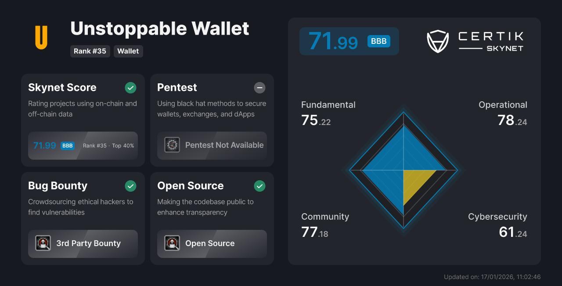Select the Wallet category tag
562x286 pixels.
pos(128,51)
